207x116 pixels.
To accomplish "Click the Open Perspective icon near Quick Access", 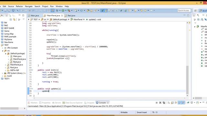I will [x=195, y=11].
